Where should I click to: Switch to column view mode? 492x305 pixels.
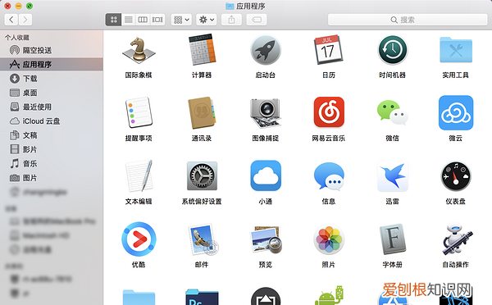[143, 20]
